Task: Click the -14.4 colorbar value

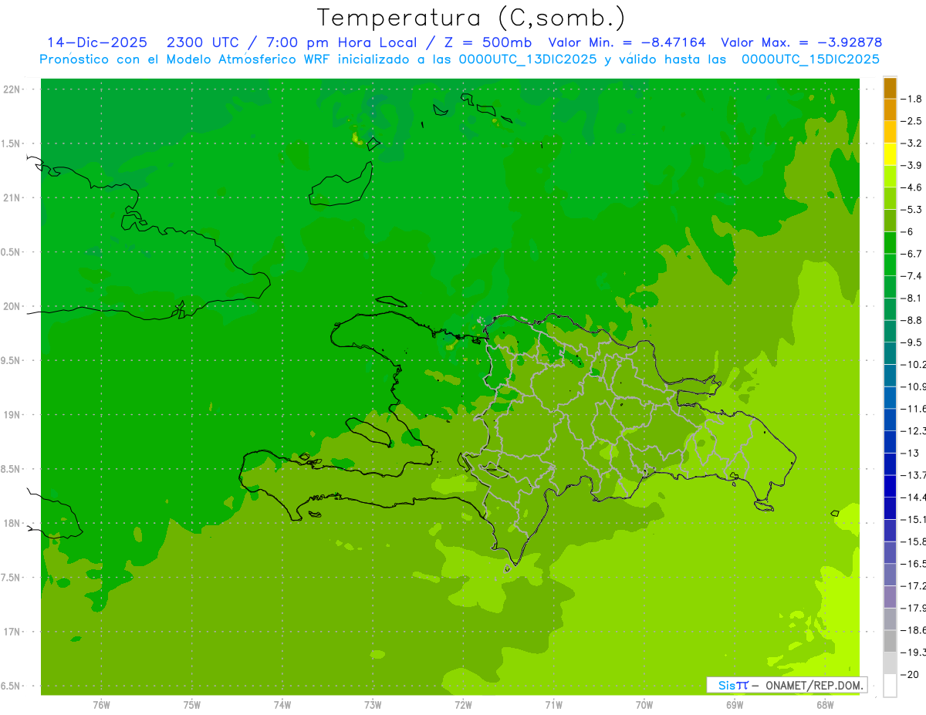Action: coord(914,497)
